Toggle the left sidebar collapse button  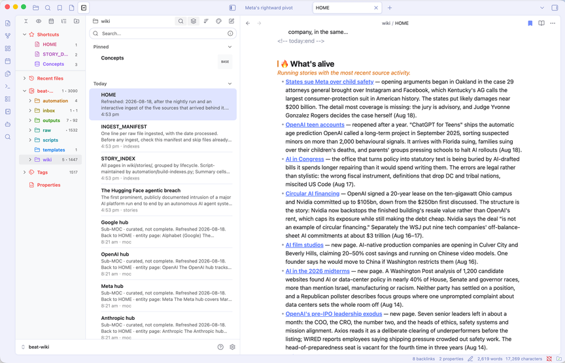[232, 8]
